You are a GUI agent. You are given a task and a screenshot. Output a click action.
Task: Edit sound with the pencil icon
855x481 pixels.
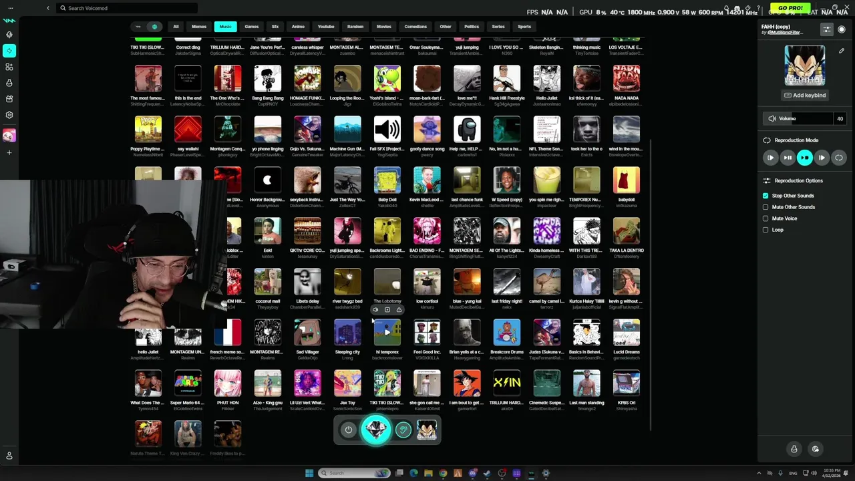point(842,51)
